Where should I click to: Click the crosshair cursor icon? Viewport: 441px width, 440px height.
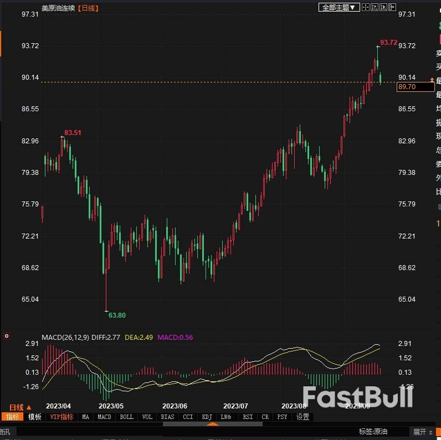366,7
